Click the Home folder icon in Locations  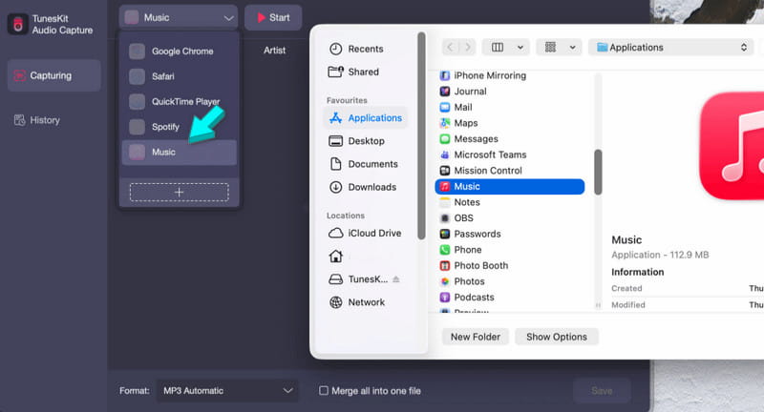pos(336,256)
